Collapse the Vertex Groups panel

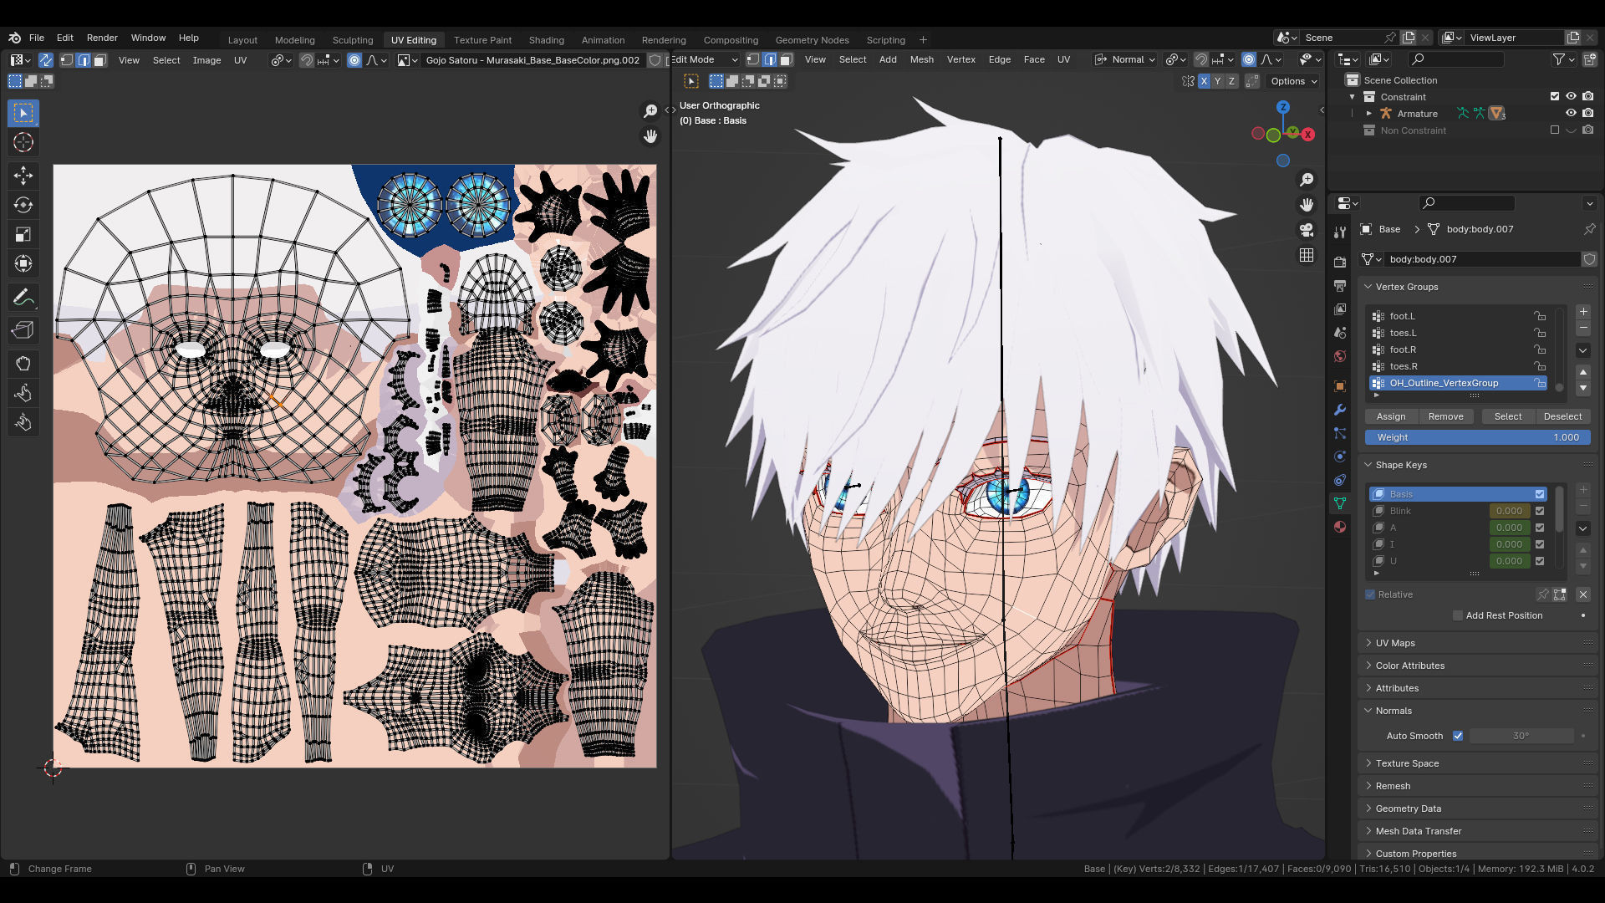coord(1406,287)
